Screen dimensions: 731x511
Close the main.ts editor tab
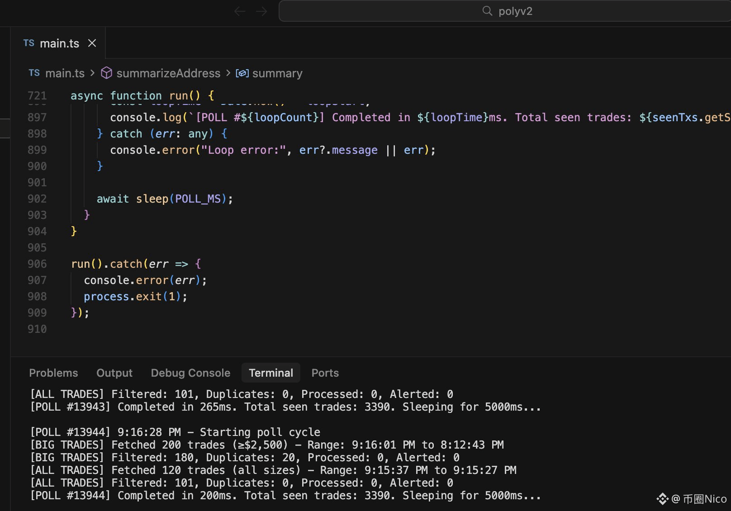pyautogui.click(x=92, y=43)
